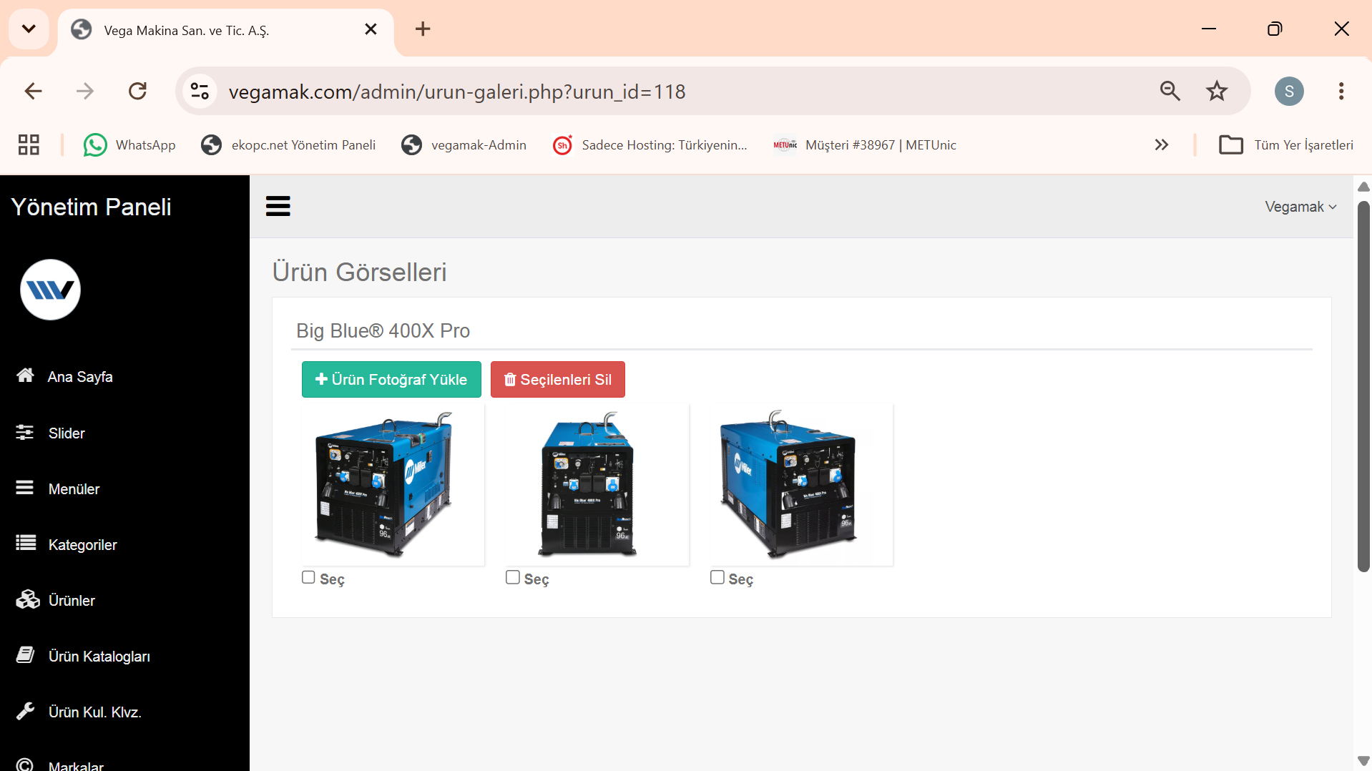Viewport: 1372px width, 771px height.
Task: Show more bookmarks with double chevron
Action: 1162,144
